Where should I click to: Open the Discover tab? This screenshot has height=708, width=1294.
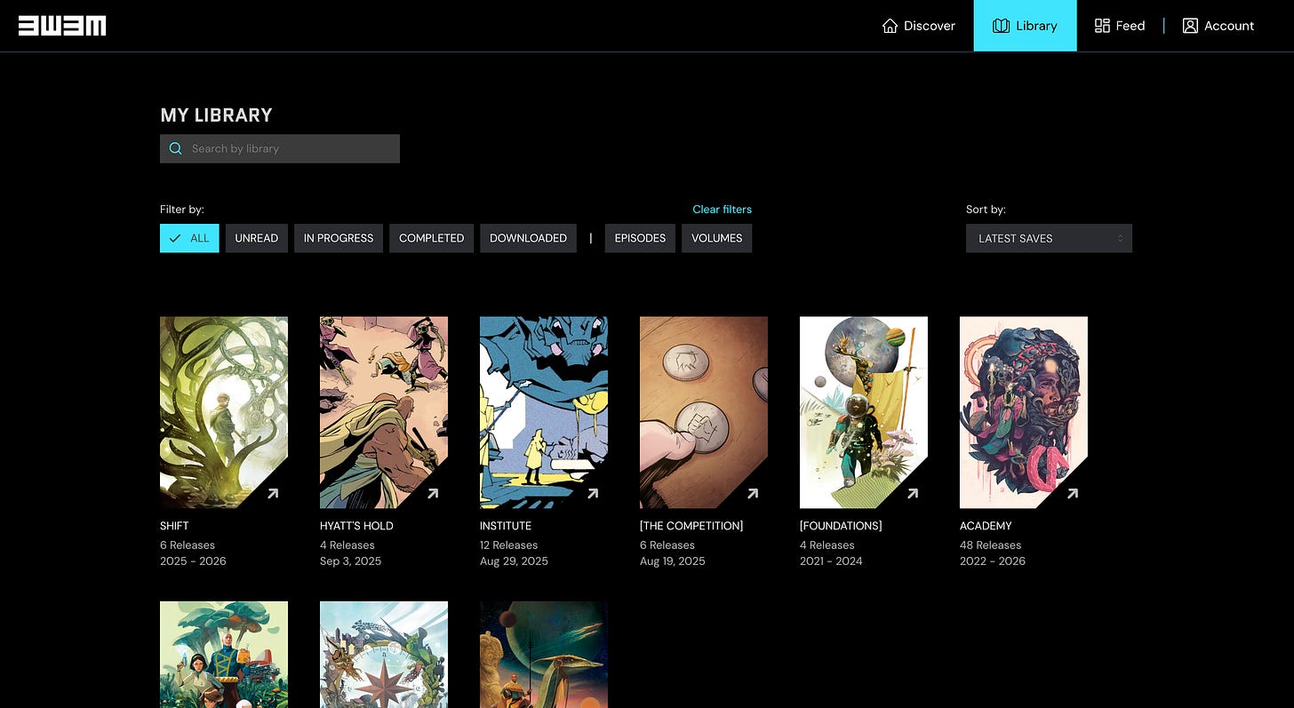pyautogui.click(x=918, y=26)
